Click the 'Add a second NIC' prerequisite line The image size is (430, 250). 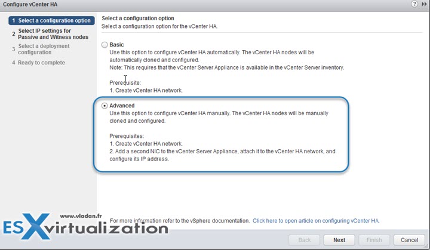point(222,155)
